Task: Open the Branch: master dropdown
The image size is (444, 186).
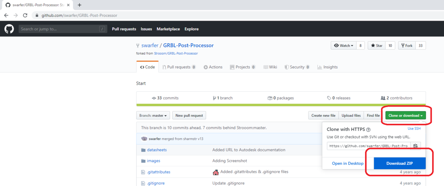Action: (153, 116)
